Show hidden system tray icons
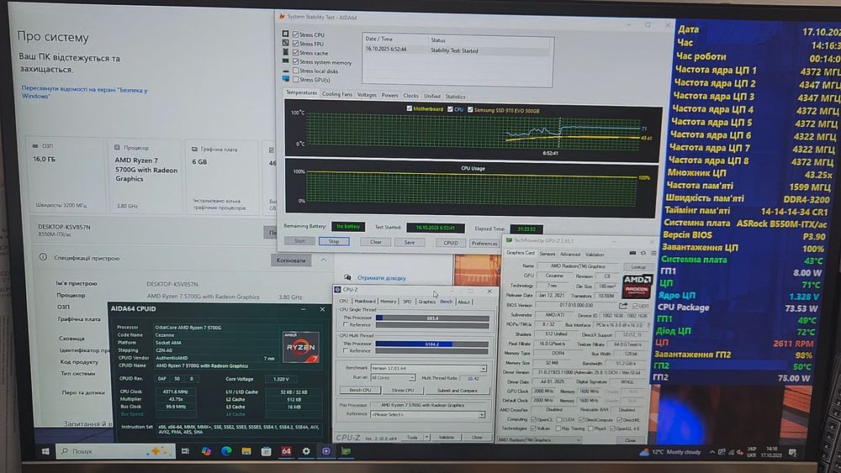This screenshot has height=473, width=841. (712, 452)
